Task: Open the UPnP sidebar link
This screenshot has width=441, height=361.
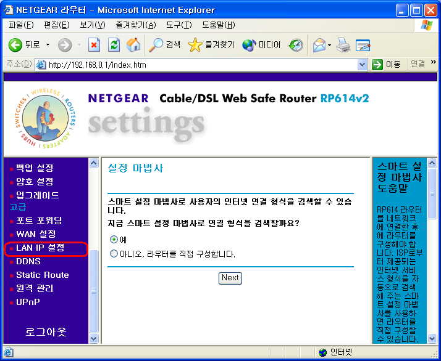Action: [28, 302]
